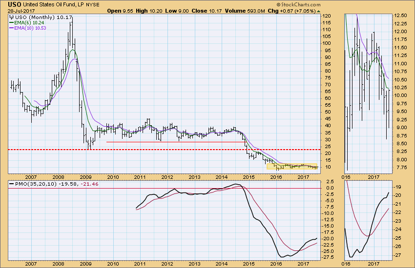Click 2014 on the PMO panel time axis
This screenshot has width=415, height=268.
pos(222,264)
